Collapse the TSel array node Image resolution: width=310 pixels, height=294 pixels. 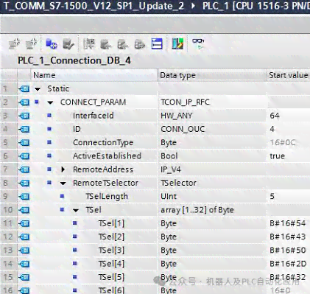[x=76, y=210]
